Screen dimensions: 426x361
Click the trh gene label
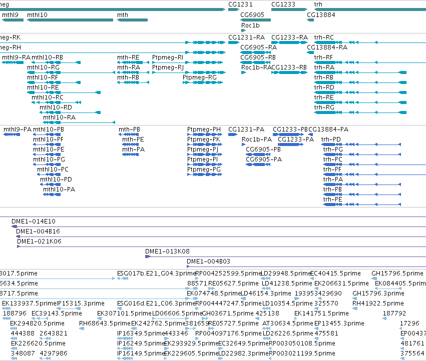point(318,4)
